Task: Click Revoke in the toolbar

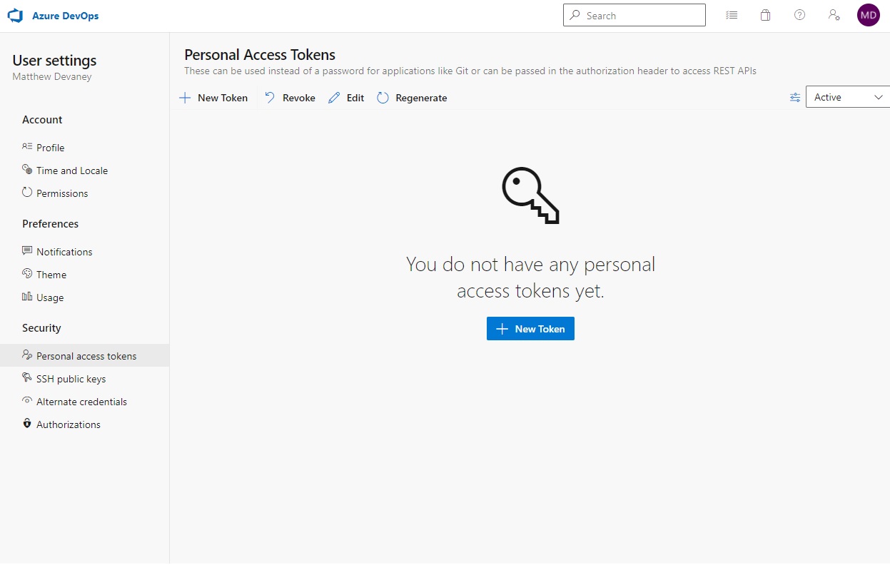Action: 290,98
